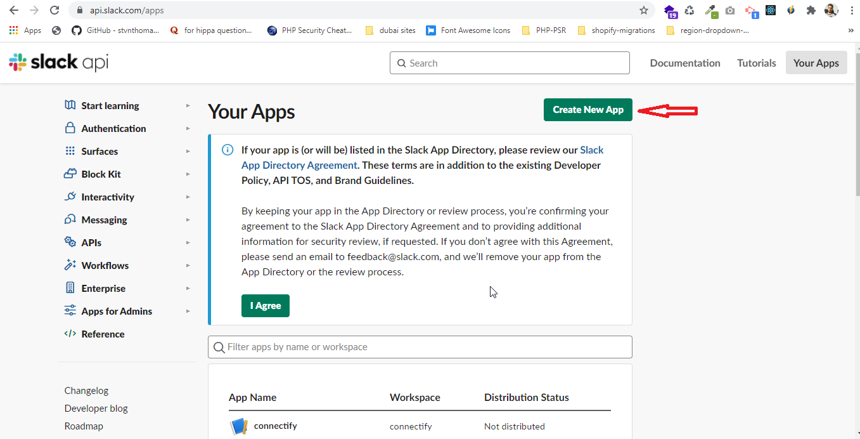
Task: Open the Font Awesome Icons bookmark
Action: click(468, 30)
